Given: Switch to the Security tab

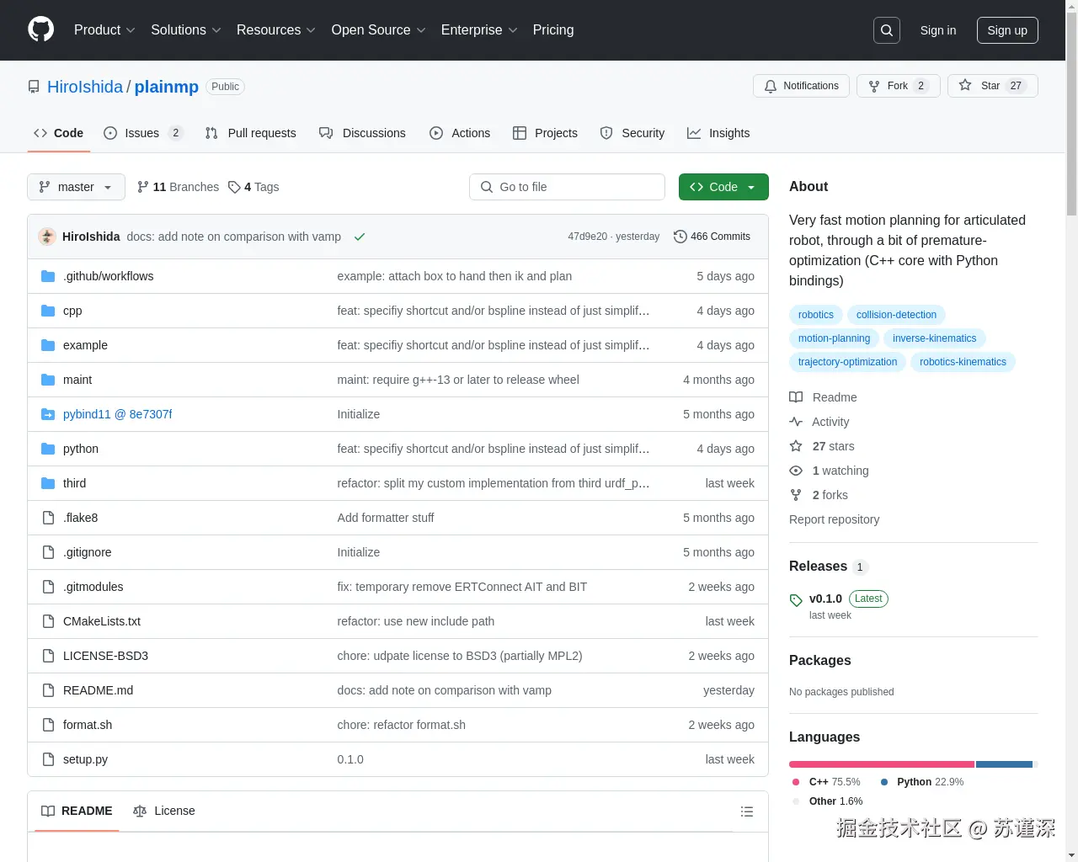Looking at the screenshot, I should (x=632, y=133).
